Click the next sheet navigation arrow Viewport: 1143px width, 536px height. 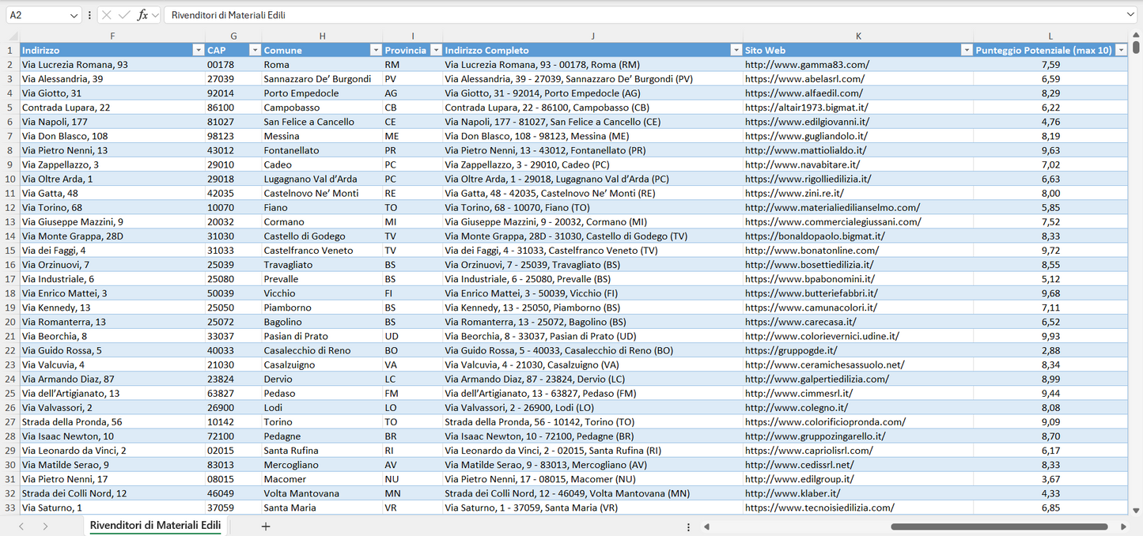coord(45,527)
